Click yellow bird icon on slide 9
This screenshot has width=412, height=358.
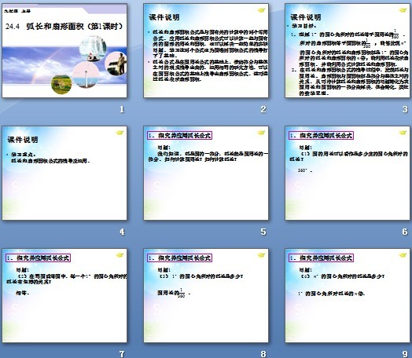(403, 255)
